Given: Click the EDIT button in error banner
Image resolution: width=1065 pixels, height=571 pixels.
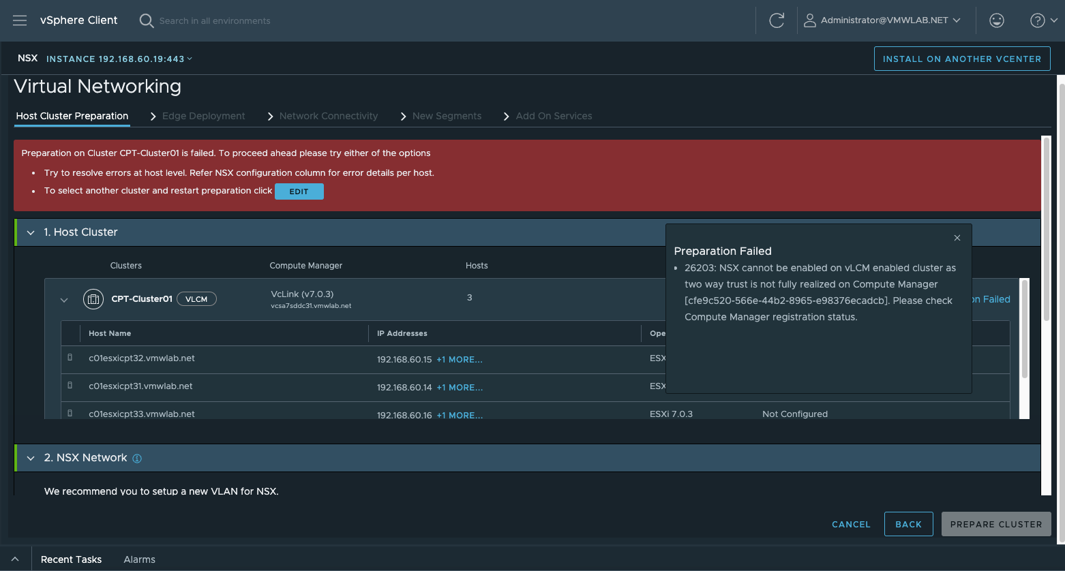Looking at the screenshot, I should tap(299, 191).
